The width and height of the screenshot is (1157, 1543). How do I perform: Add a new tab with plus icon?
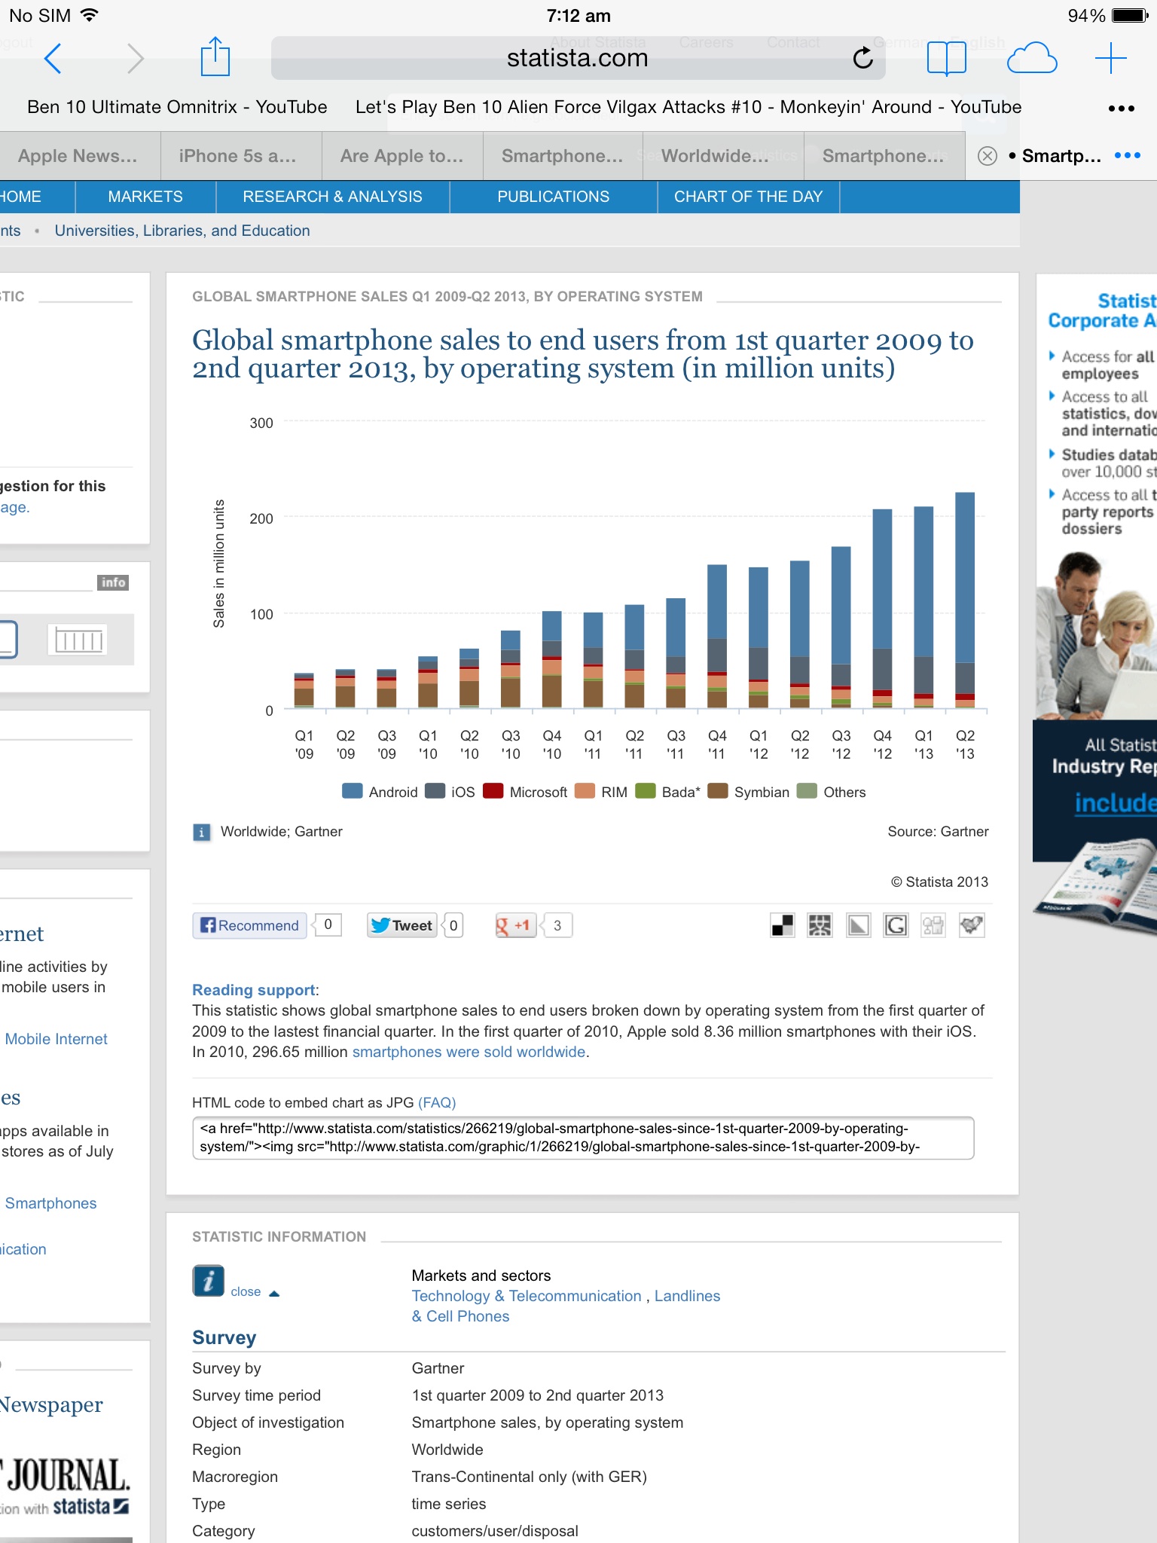coord(1111,58)
